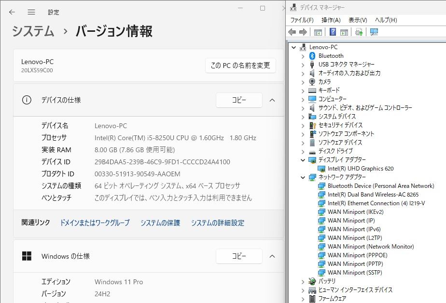Select the USB コネクタ マネージャー icon
This screenshot has height=303, width=446.
coord(312,65)
